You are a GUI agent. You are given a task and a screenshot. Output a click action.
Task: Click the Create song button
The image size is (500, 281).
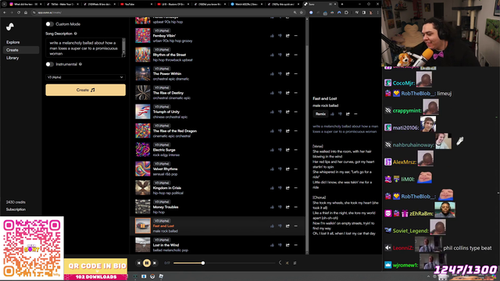point(85,91)
